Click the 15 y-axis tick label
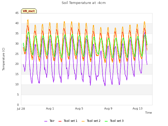Image resolution: width=168 pixels, height=126 pixels. 17,74
